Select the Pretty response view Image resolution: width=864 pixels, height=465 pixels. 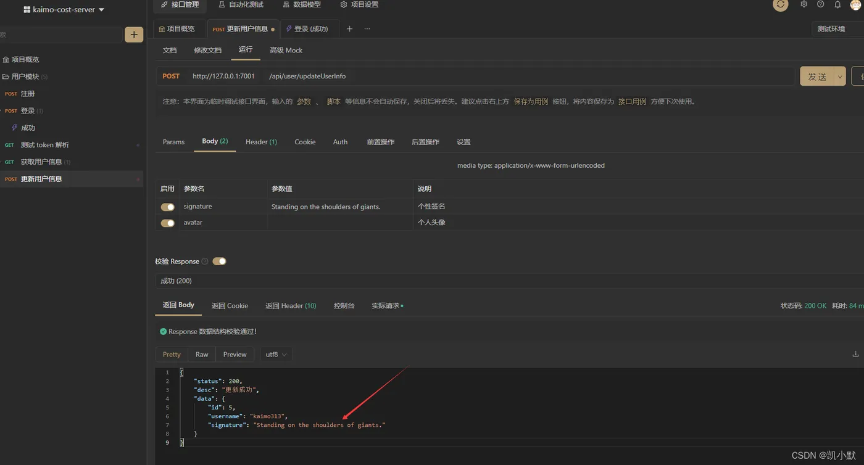click(x=172, y=355)
